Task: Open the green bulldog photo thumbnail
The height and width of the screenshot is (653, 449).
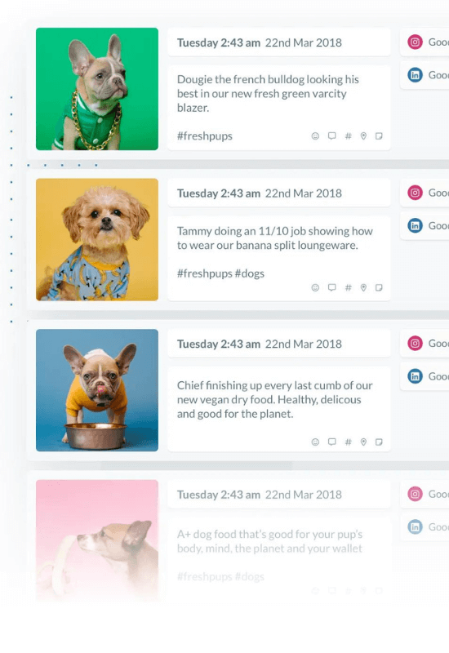Action: coord(97,89)
